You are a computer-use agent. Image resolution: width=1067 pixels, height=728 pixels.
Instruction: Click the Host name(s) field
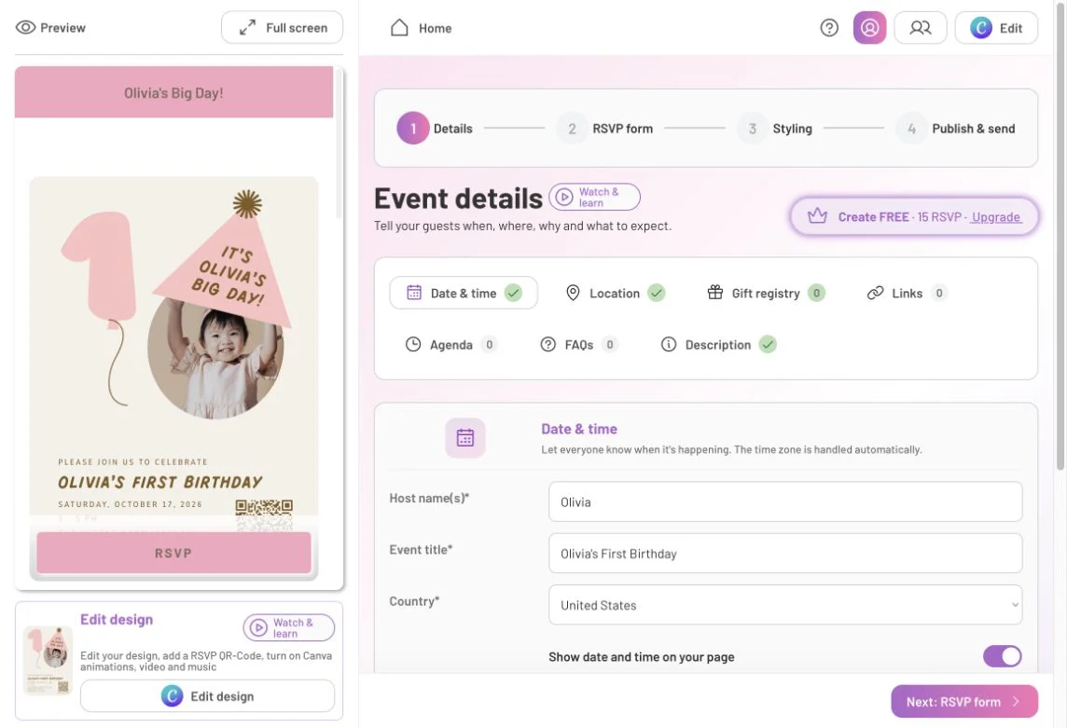(784, 501)
